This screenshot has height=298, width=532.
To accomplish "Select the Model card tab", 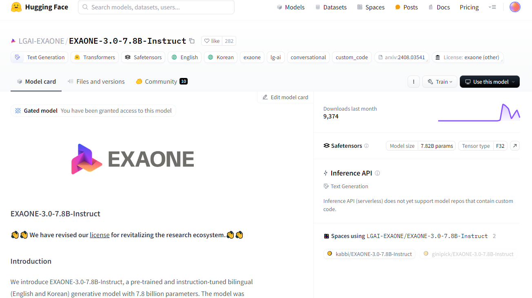I will (x=36, y=82).
